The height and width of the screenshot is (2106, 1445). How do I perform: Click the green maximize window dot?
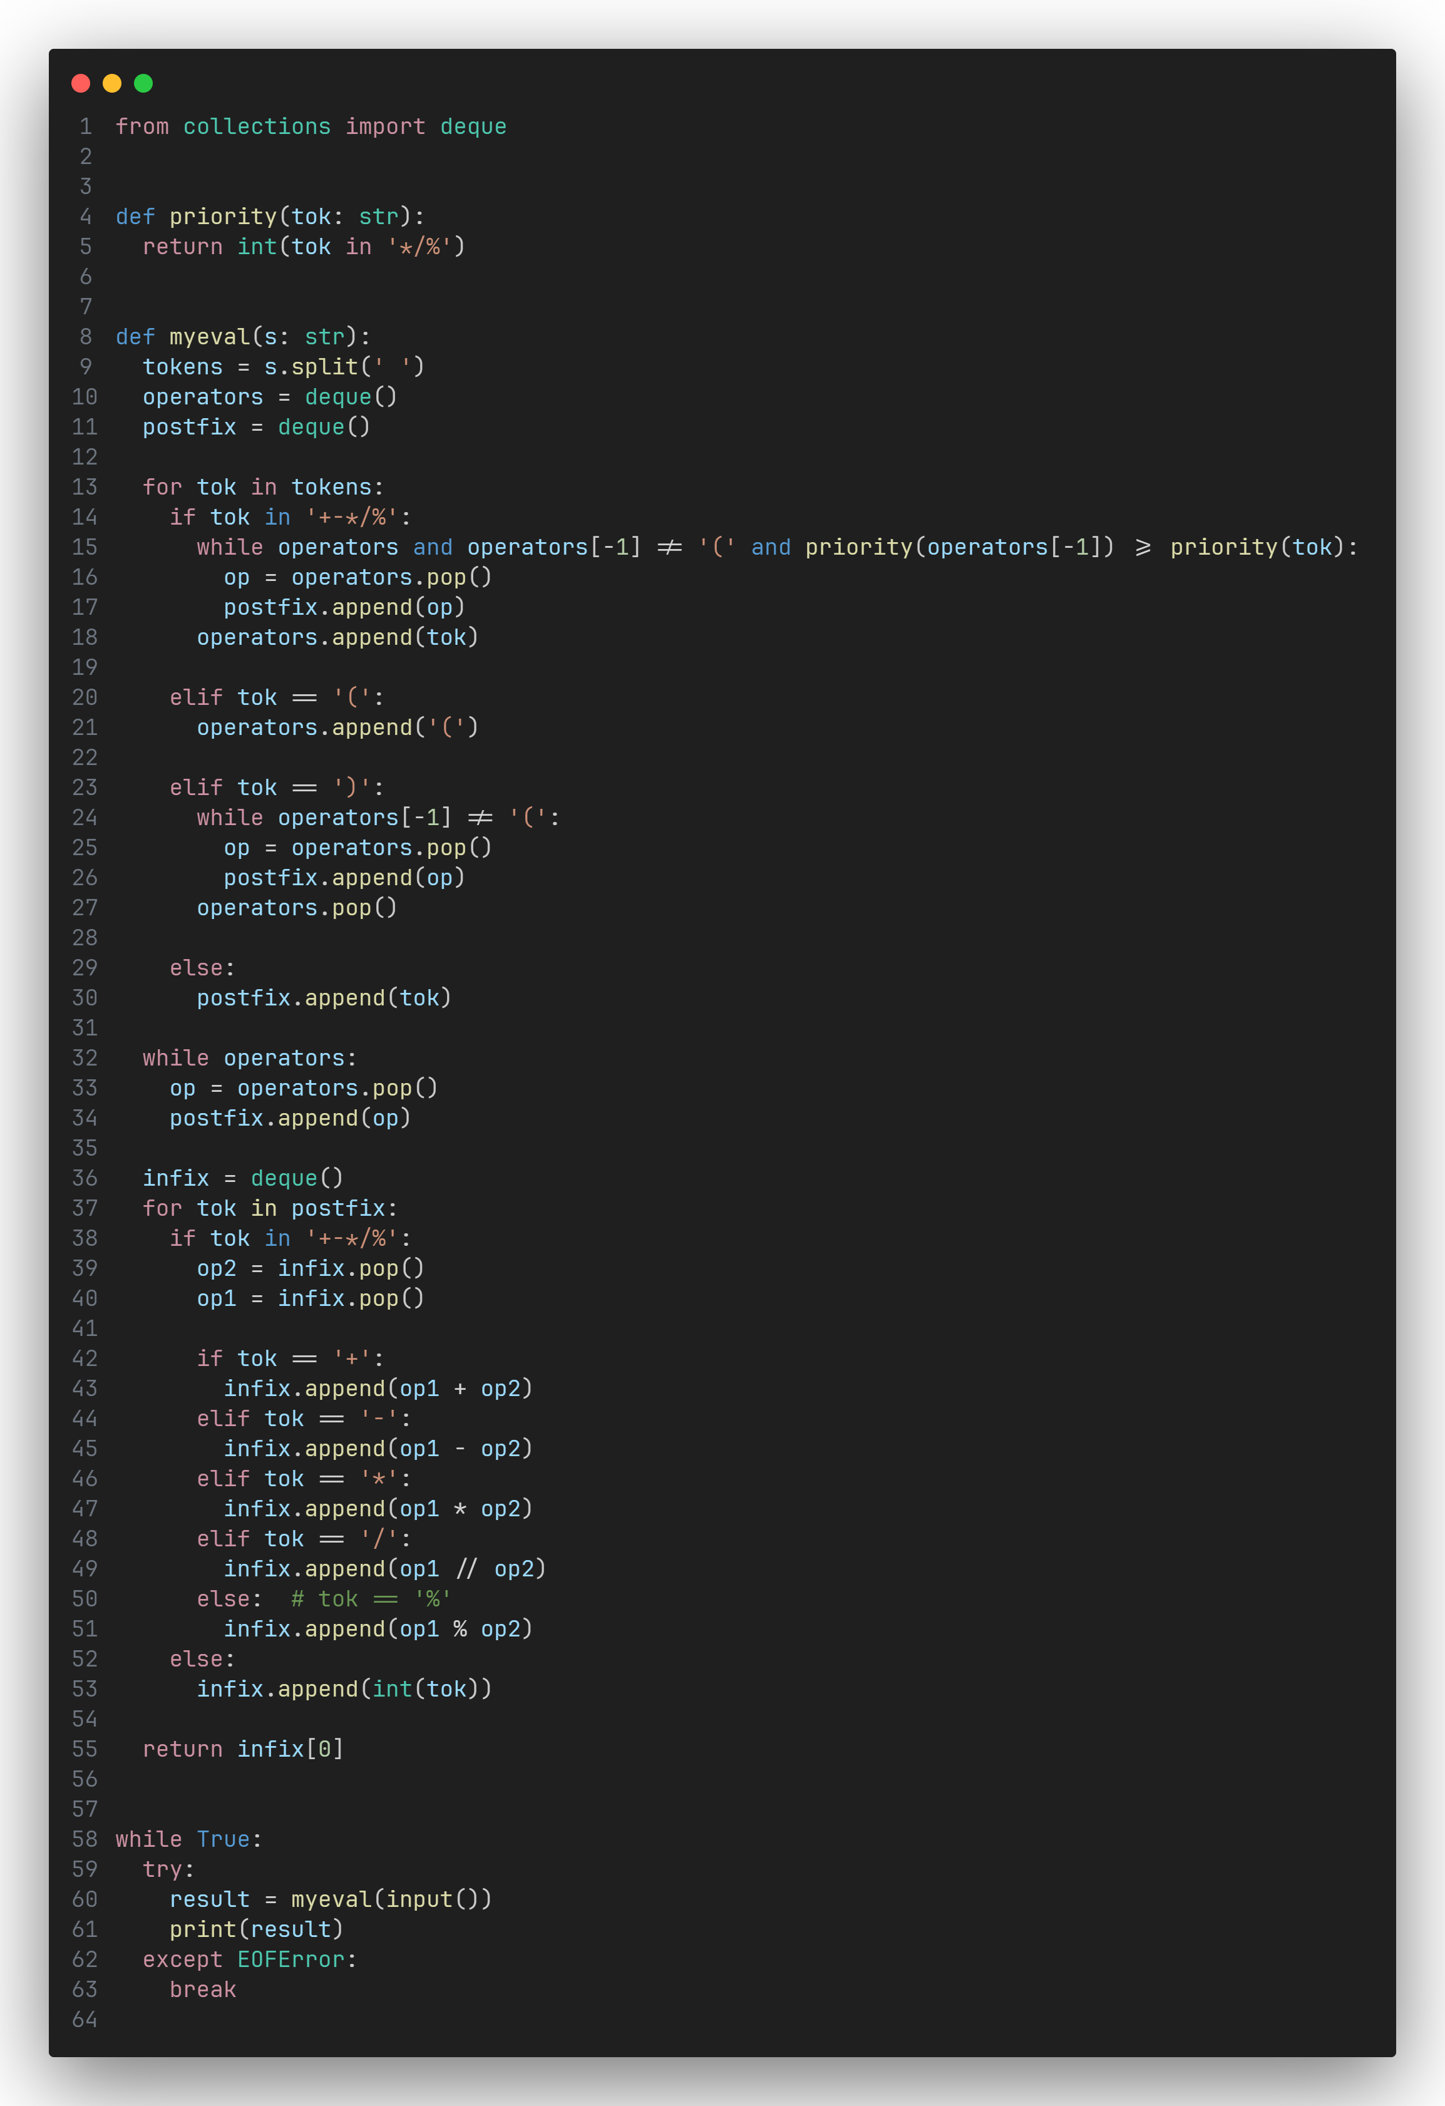143,83
